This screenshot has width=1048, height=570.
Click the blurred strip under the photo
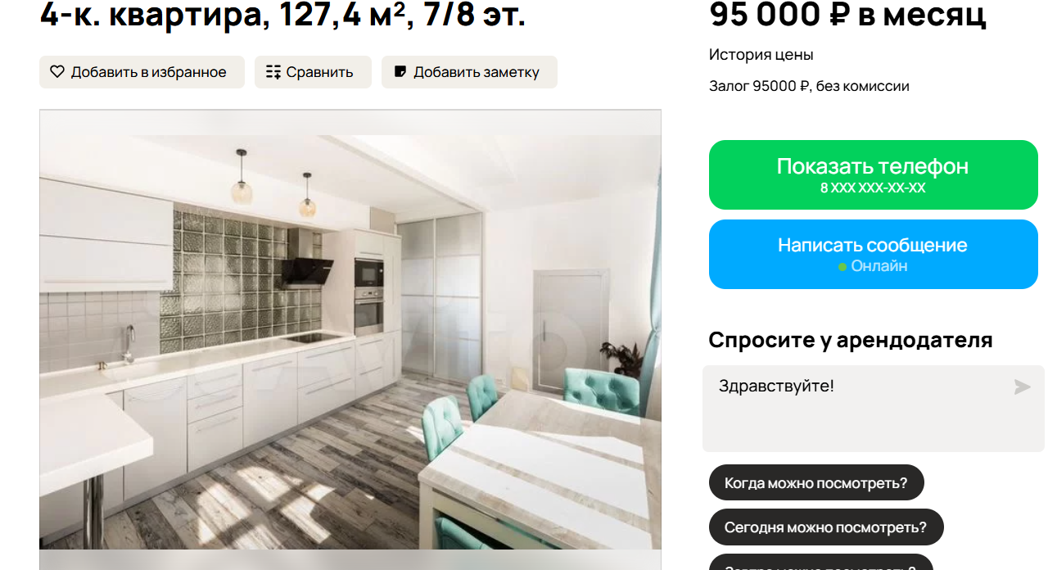[350, 560]
